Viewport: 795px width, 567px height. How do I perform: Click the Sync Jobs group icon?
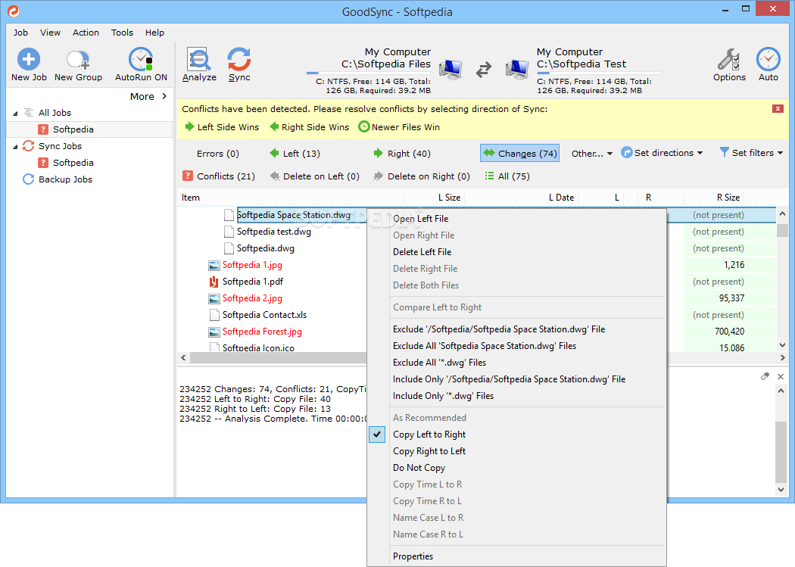(x=29, y=146)
